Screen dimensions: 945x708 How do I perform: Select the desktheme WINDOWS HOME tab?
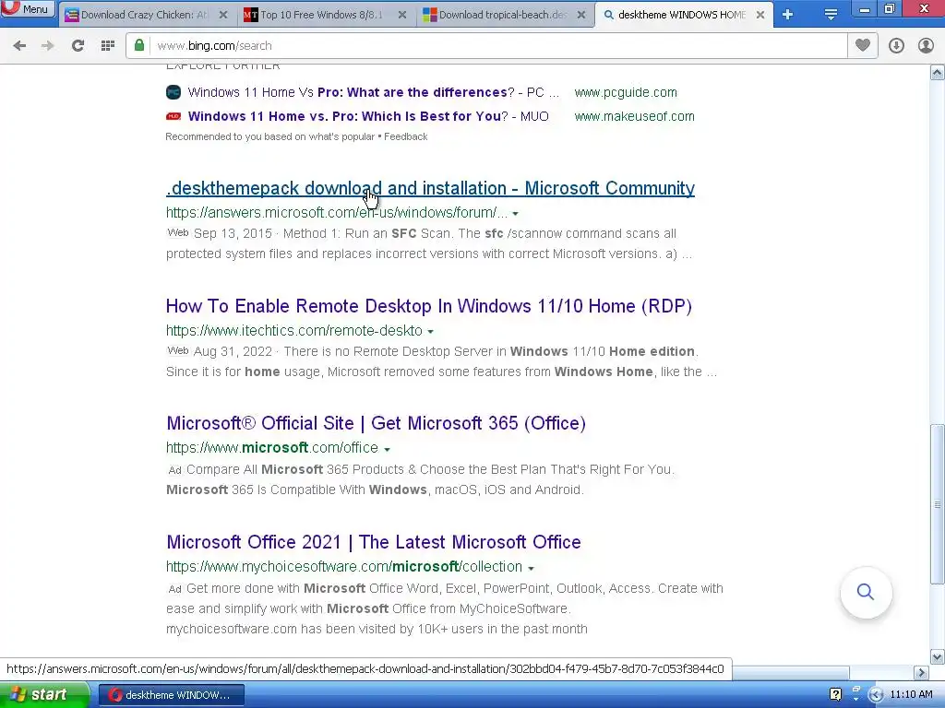tap(682, 15)
